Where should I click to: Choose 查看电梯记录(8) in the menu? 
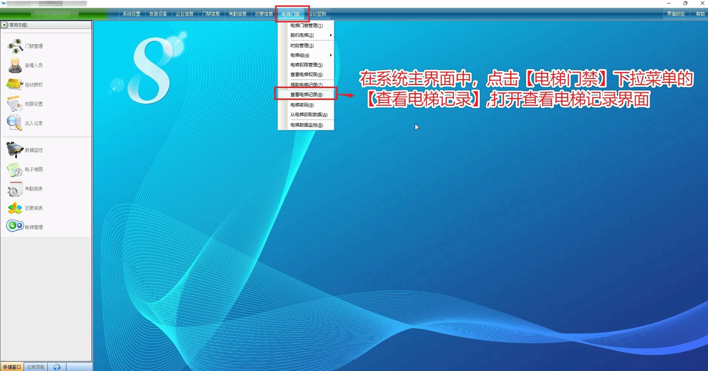(306, 94)
